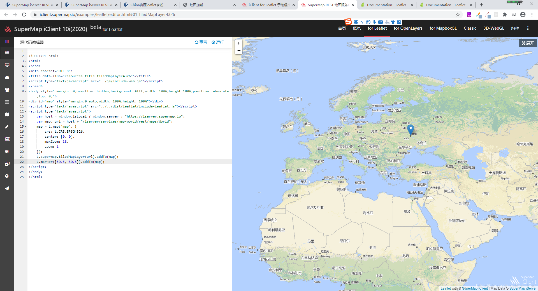
Task: Click the Sogou voice microphone icon
Action: tap(374, 22)
